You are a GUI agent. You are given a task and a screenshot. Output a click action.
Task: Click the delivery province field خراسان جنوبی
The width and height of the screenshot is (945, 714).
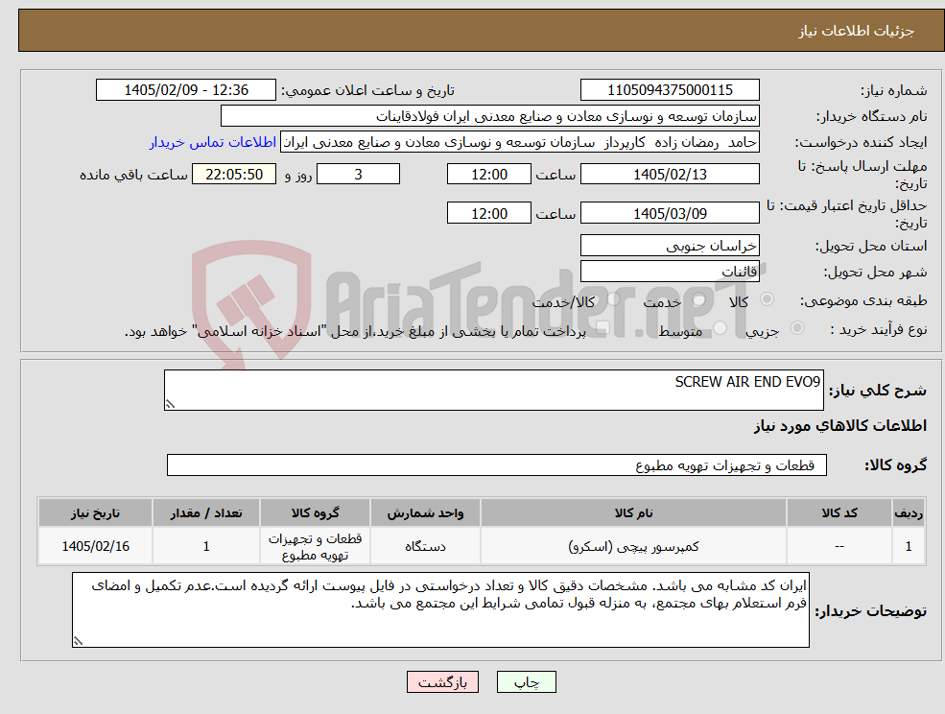(x=670, y=246)
